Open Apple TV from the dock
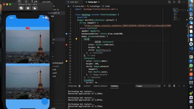 pos(191,87)
